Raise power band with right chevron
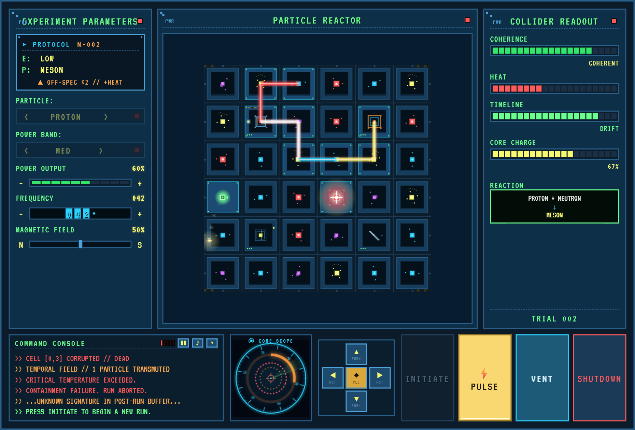This screenshot has height=430, width=635. pos(101,150)
